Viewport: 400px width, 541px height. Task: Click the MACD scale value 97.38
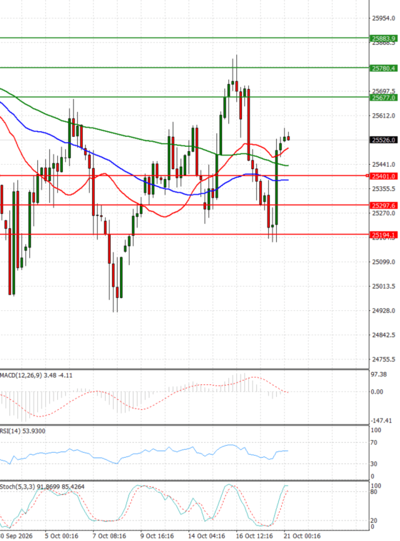[378, 374]
